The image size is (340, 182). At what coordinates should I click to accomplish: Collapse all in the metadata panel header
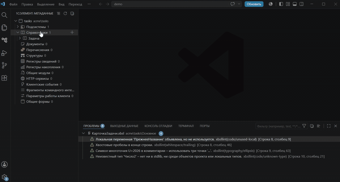(72, 13)
